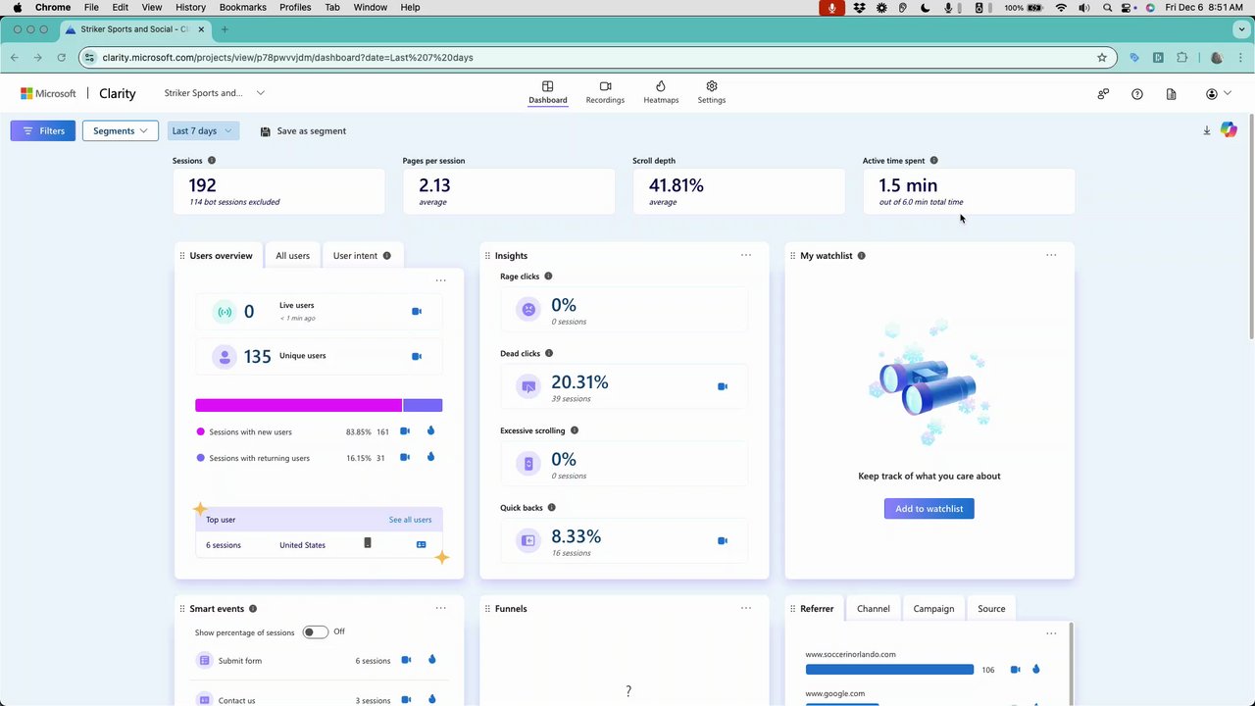
Task: Open the See all users link
Action: pyautogui.click(x=410, y=520)
